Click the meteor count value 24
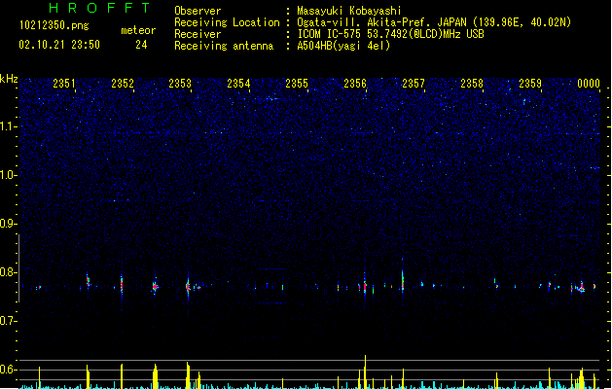The width and height of the screenshot is (612, 389). [141, 45]
